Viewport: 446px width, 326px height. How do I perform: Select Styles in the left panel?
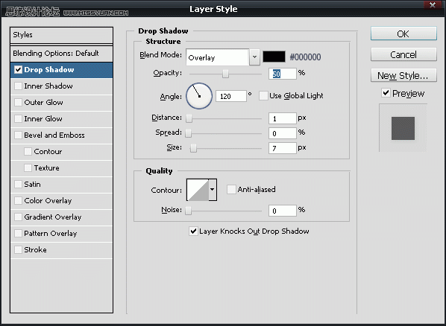pos(61,35)
